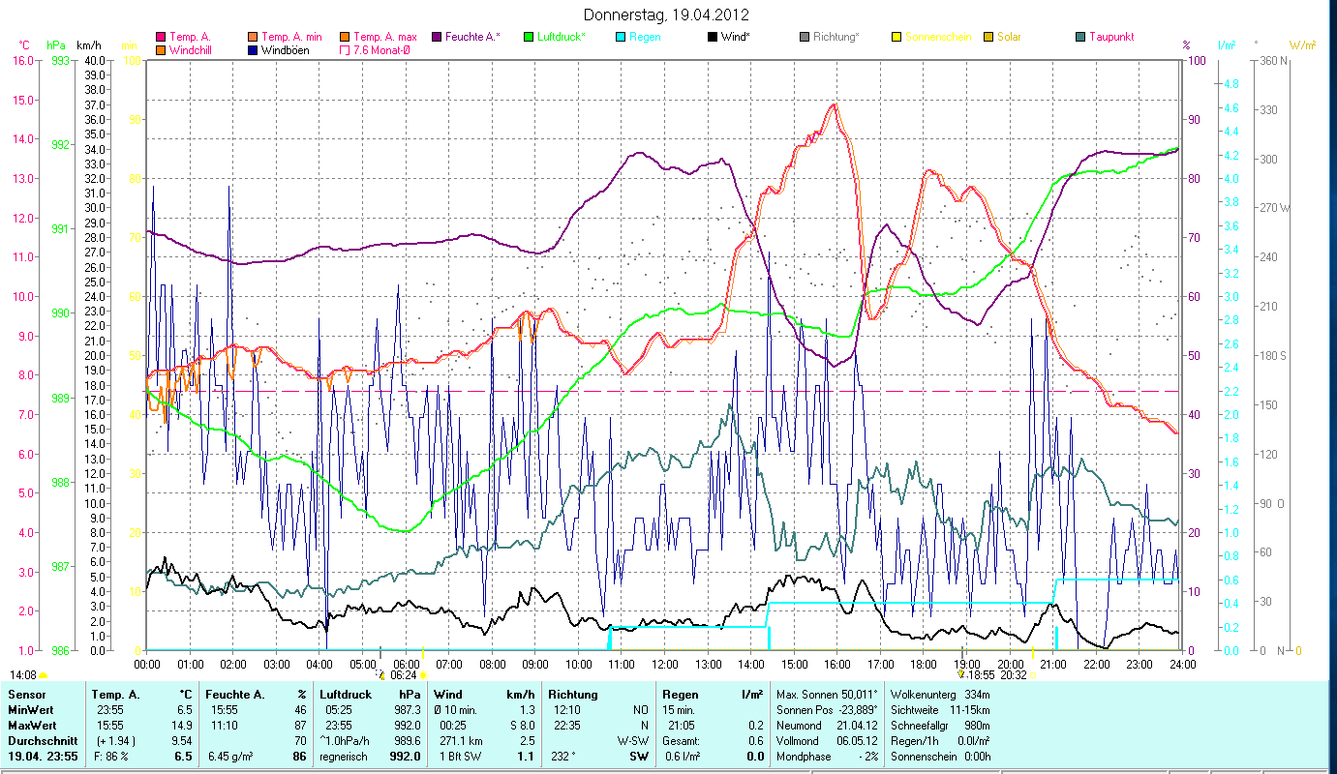Click the "Feuchte A." column header in table
The height and width of the screenshot is (774, 1337).
235,695
